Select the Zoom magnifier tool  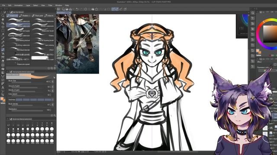tap(3, 16)
